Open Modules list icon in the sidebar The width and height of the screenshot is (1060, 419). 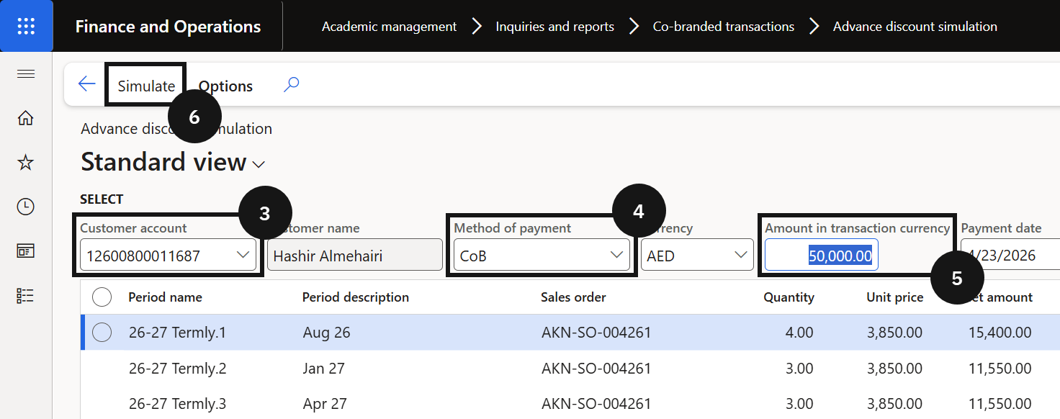pos(26,295)
